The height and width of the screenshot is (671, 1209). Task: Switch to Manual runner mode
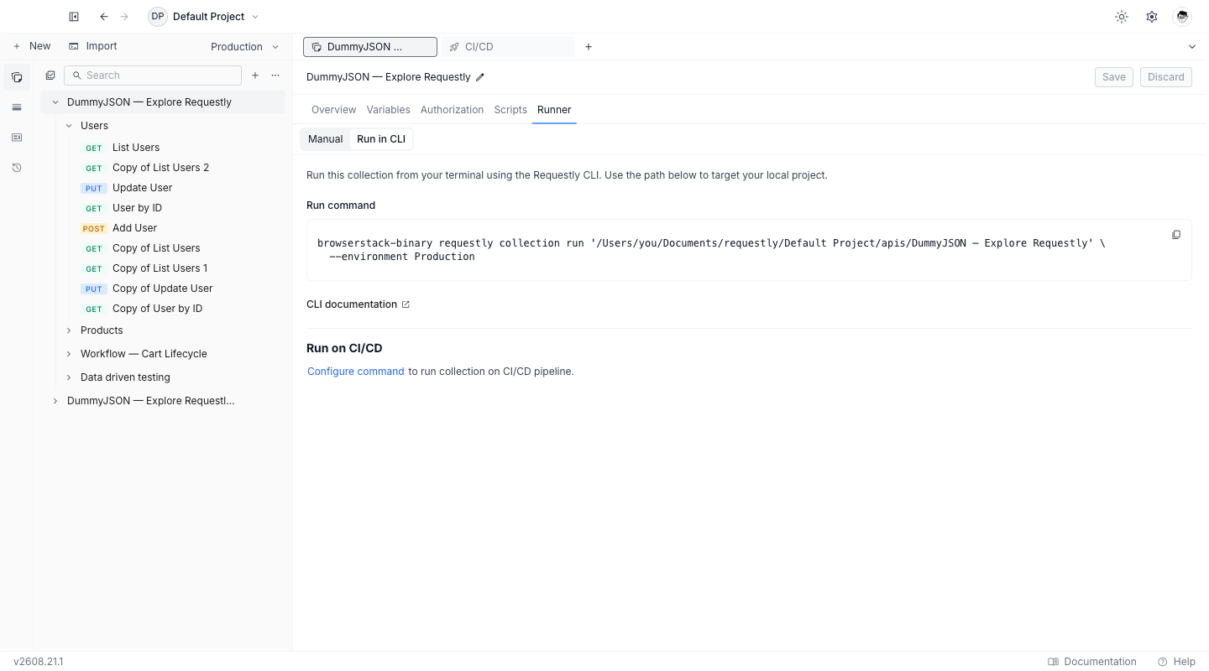tap(325, 139)
